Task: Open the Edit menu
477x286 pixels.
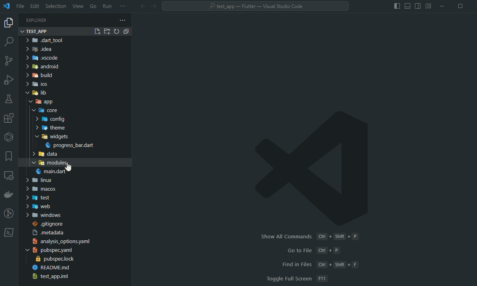Action: (35, 6)
